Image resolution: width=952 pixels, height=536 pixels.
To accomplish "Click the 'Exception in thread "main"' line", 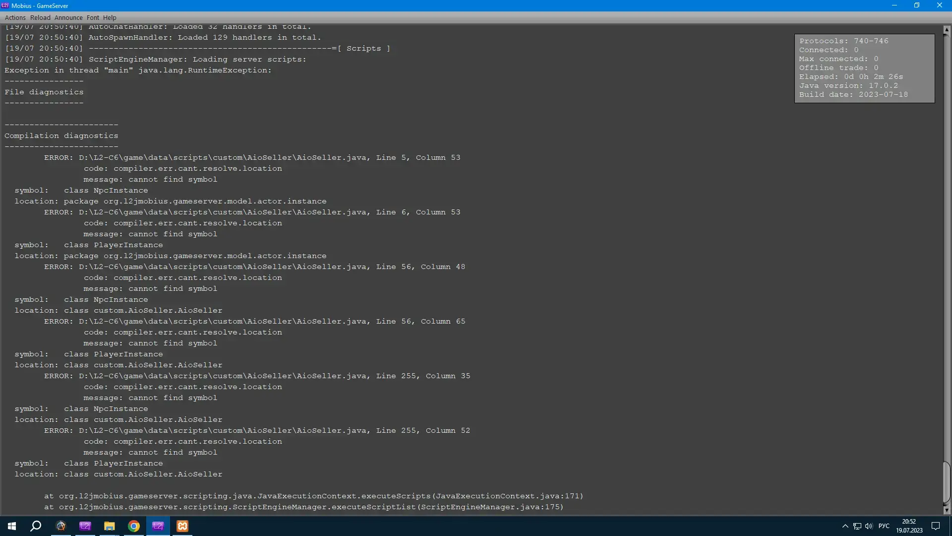I will click(x=138, y=70).
